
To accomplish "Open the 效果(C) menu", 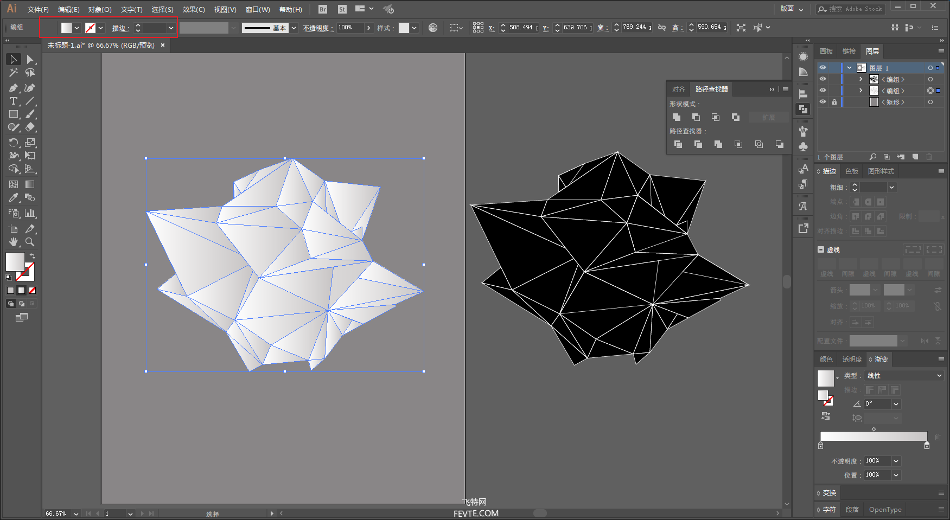I will click(194, 10).
